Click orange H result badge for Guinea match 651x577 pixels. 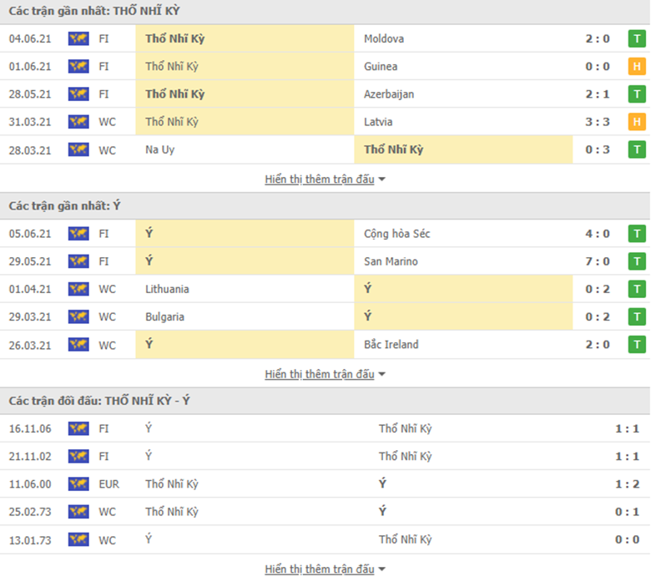coord(637,67)
